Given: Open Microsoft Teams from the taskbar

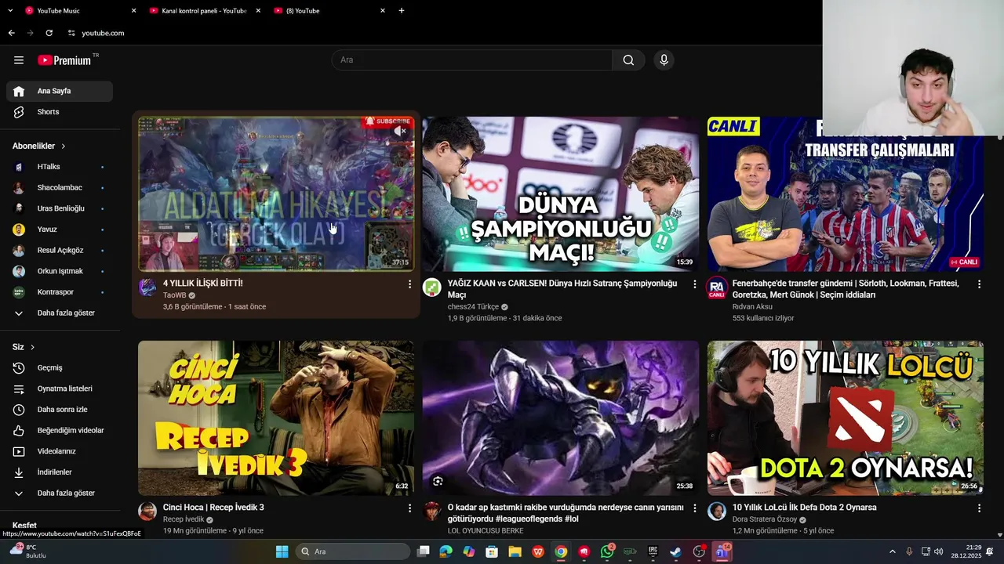Looking at the screenshot, I should click(x=722, y=551).
